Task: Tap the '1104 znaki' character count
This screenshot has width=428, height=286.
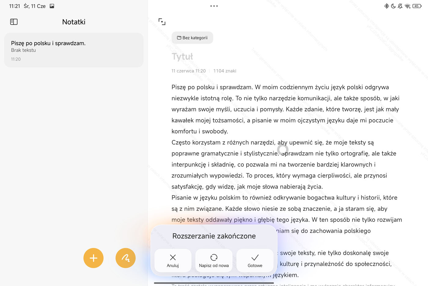Action: point(225,71)
